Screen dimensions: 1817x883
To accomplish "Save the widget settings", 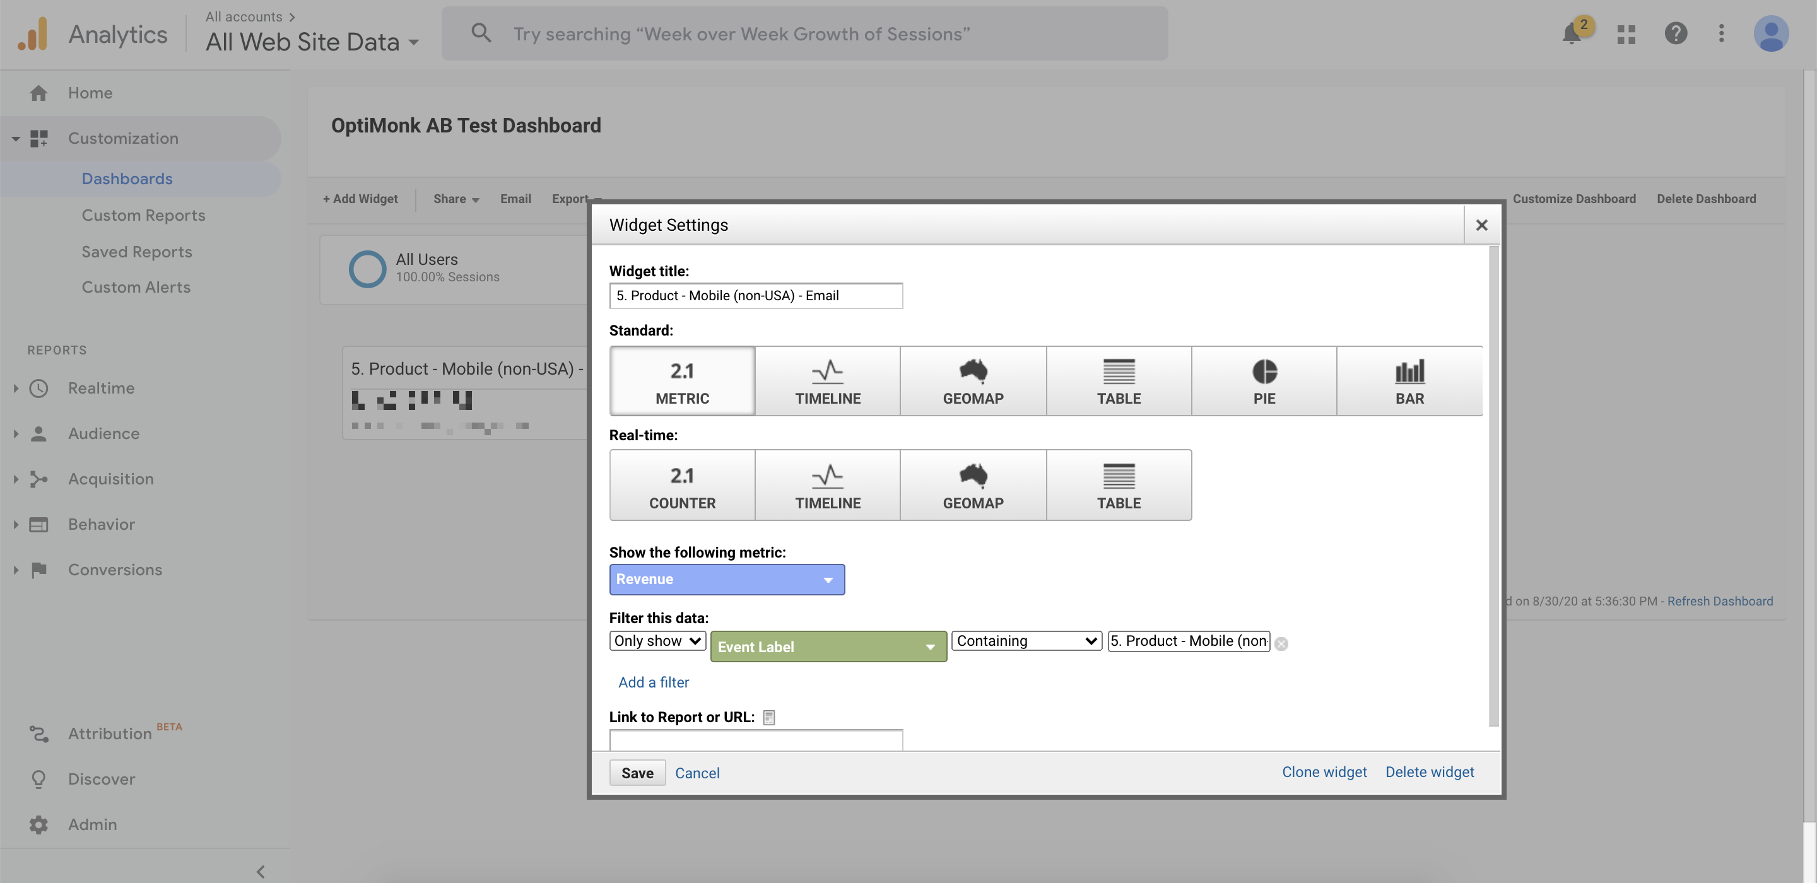I will pos(637,773).
